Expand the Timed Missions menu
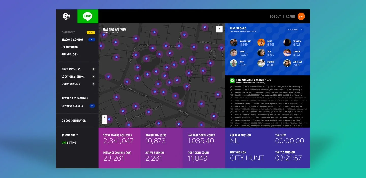This screenshot has width=366, height=178. (93, 69)
